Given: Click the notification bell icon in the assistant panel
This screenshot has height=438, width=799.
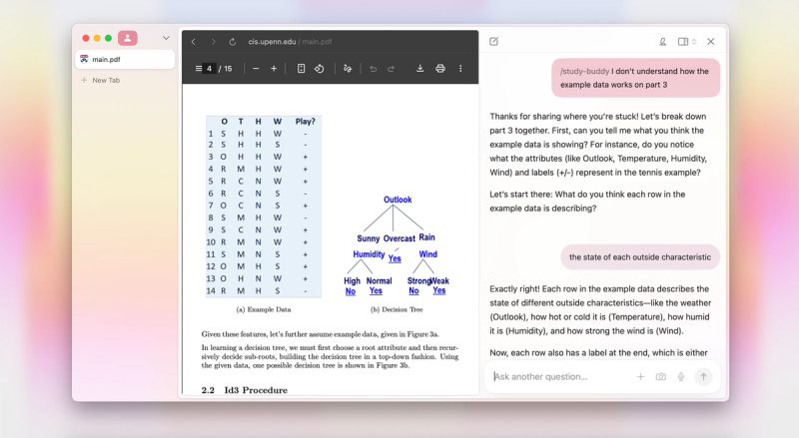Looking at the screenshot, I should coord(662,42).
